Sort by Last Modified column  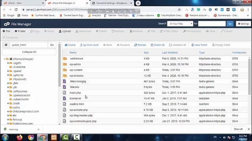click(x=170, y=52)
